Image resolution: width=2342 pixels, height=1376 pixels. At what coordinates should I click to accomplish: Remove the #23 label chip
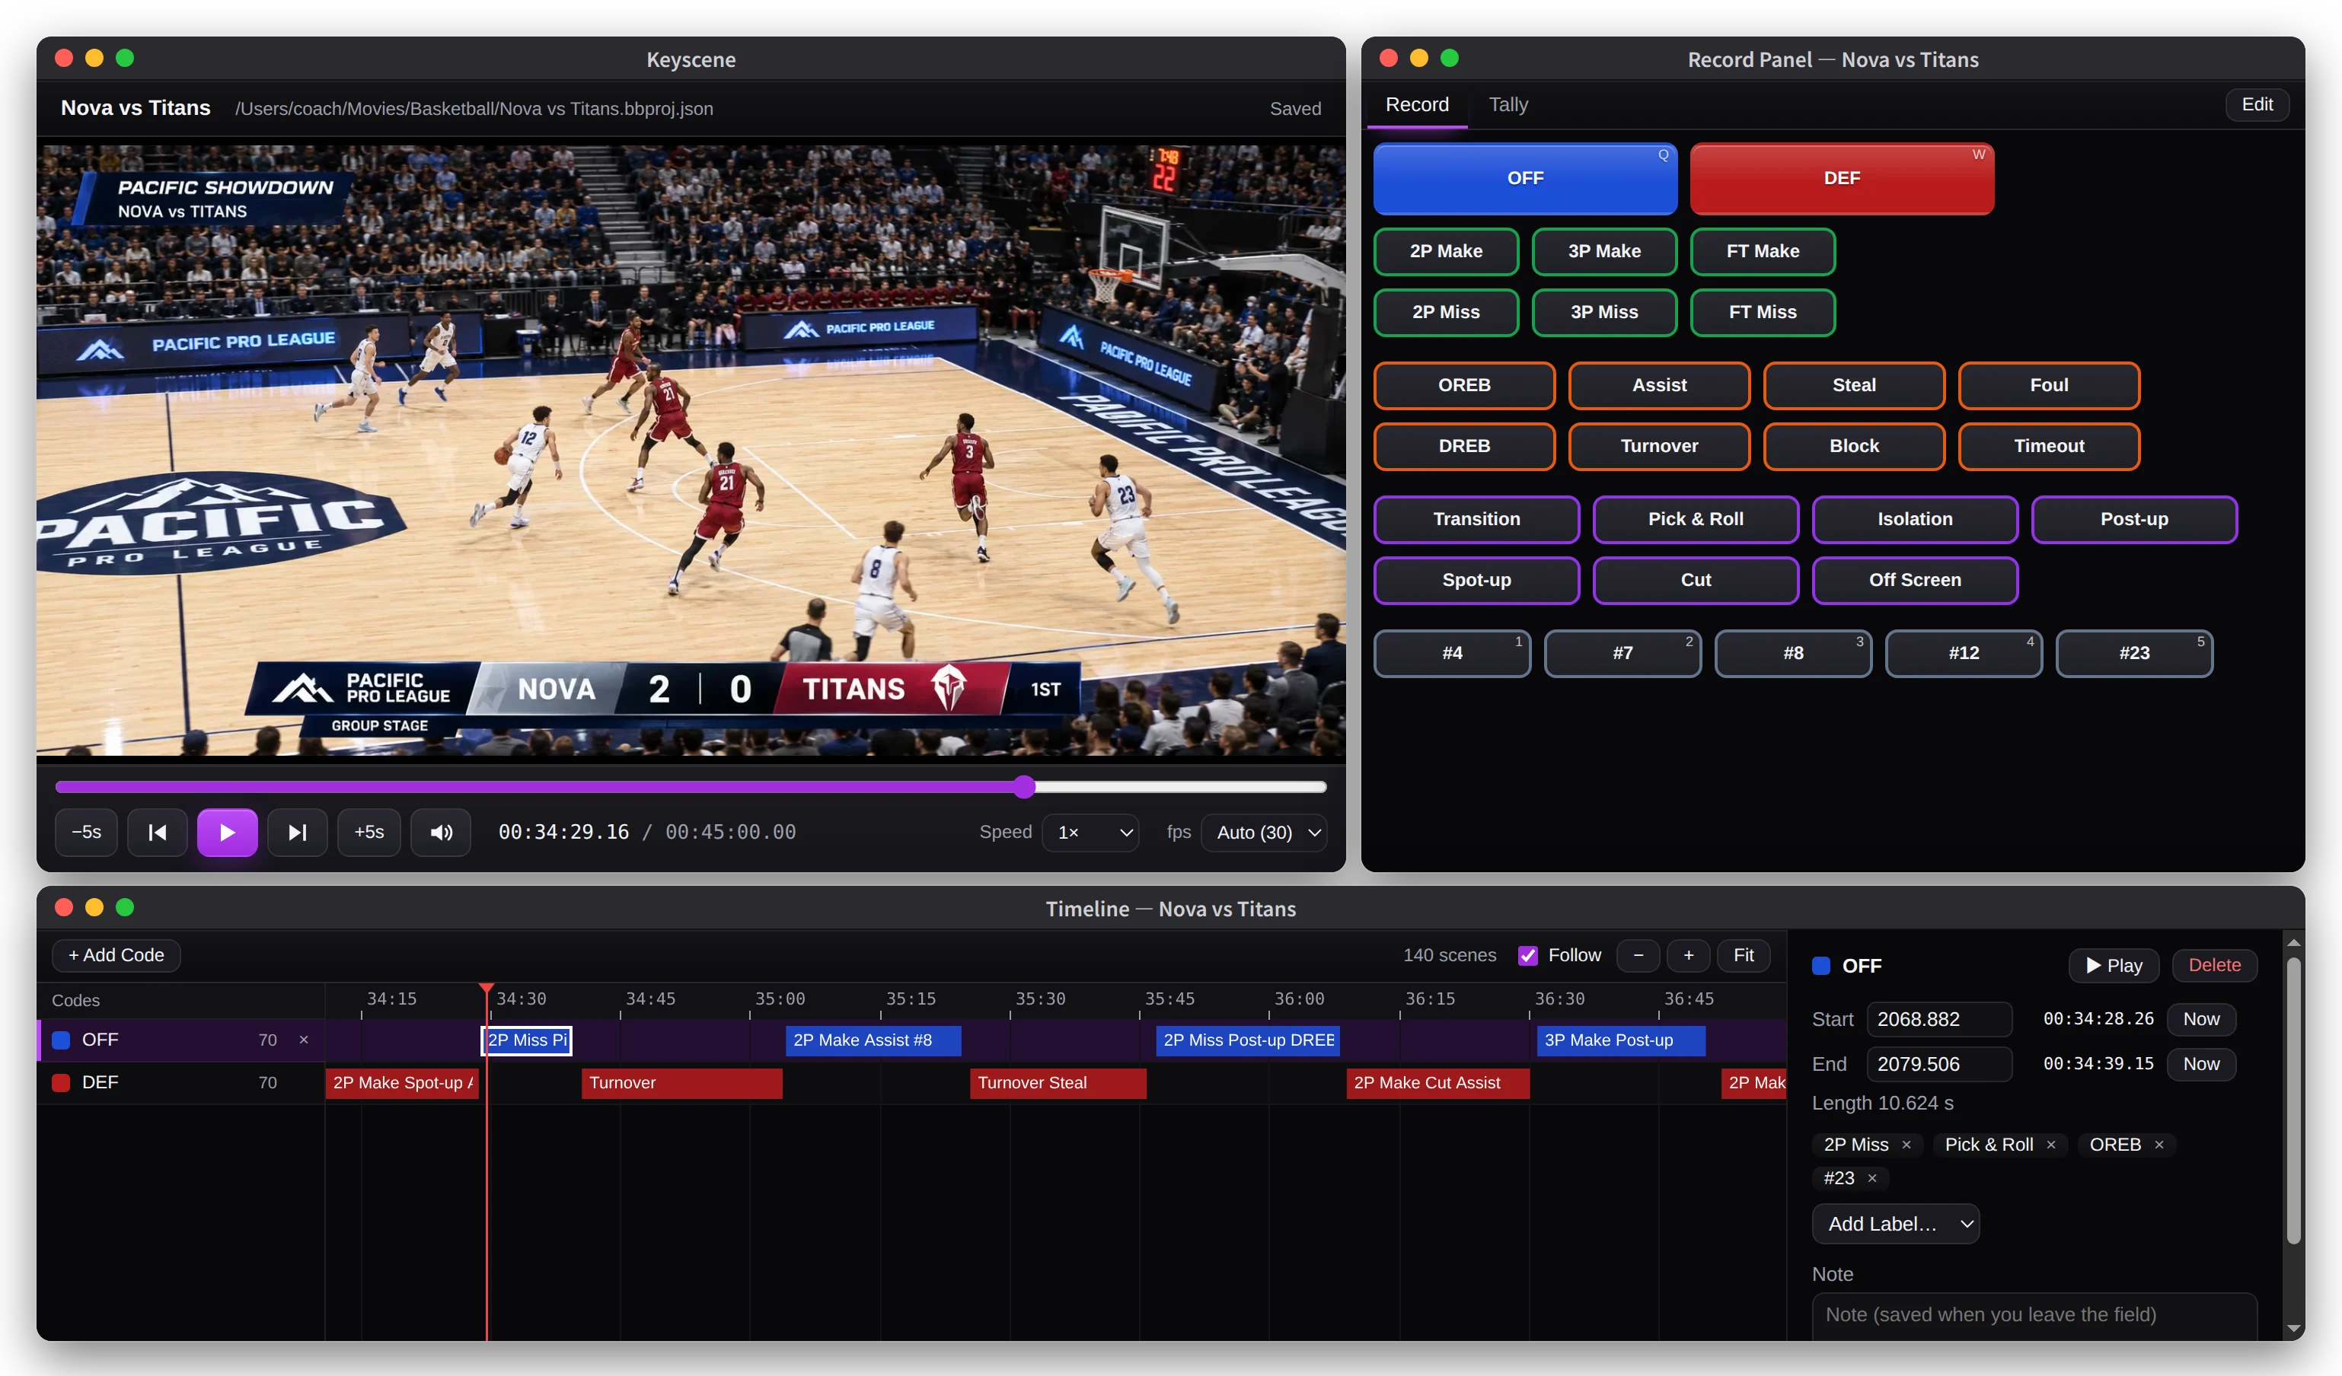click(1871, 1178)
